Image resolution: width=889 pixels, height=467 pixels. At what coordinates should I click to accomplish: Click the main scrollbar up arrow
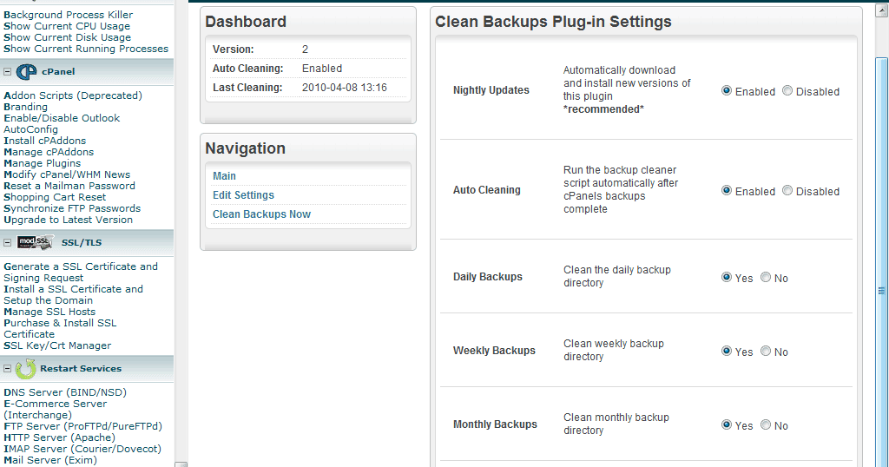coord(882,10)
